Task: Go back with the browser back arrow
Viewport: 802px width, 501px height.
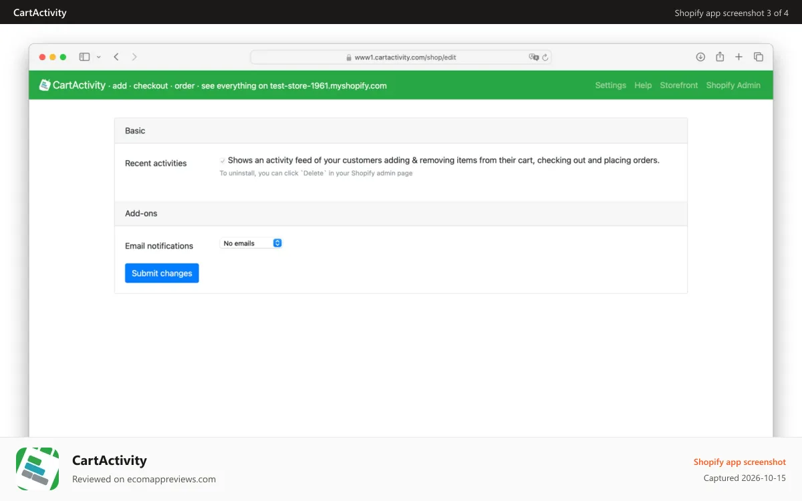Action: tap(116, 57)
